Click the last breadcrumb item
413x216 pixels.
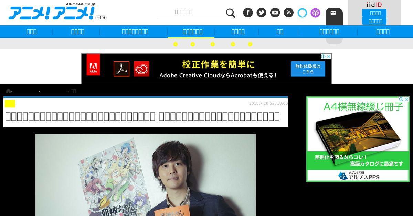tap(73, 91)
